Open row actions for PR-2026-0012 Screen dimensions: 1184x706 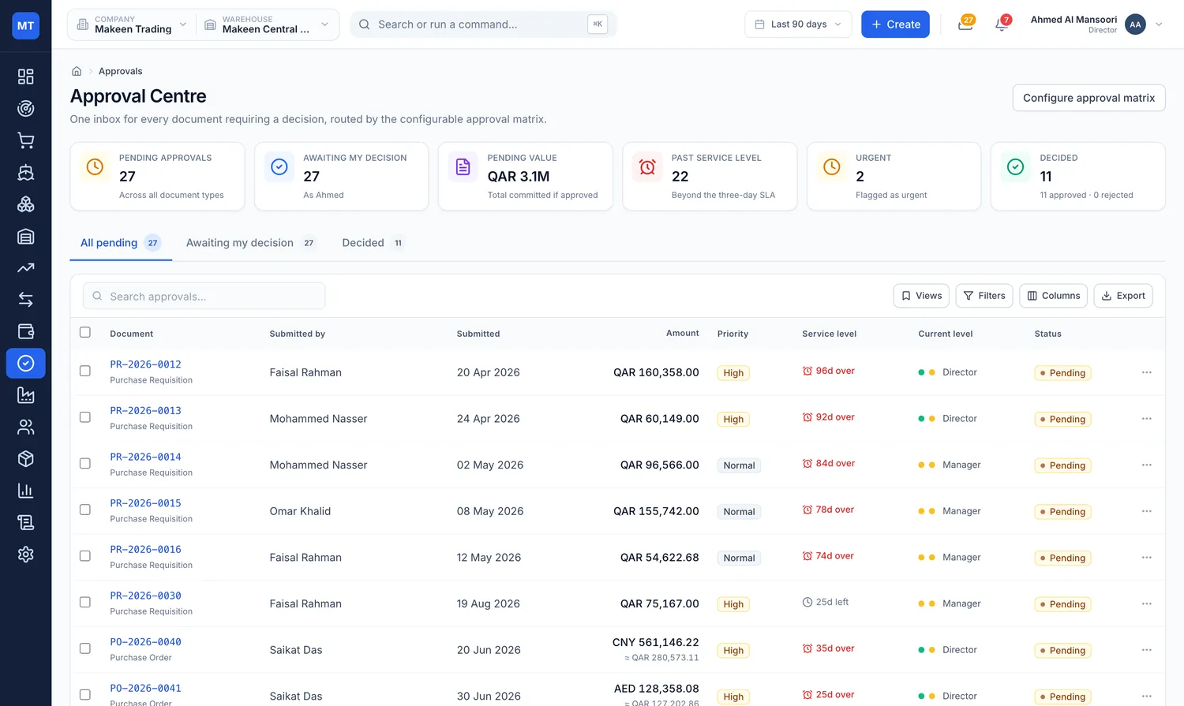(1146, 372)
